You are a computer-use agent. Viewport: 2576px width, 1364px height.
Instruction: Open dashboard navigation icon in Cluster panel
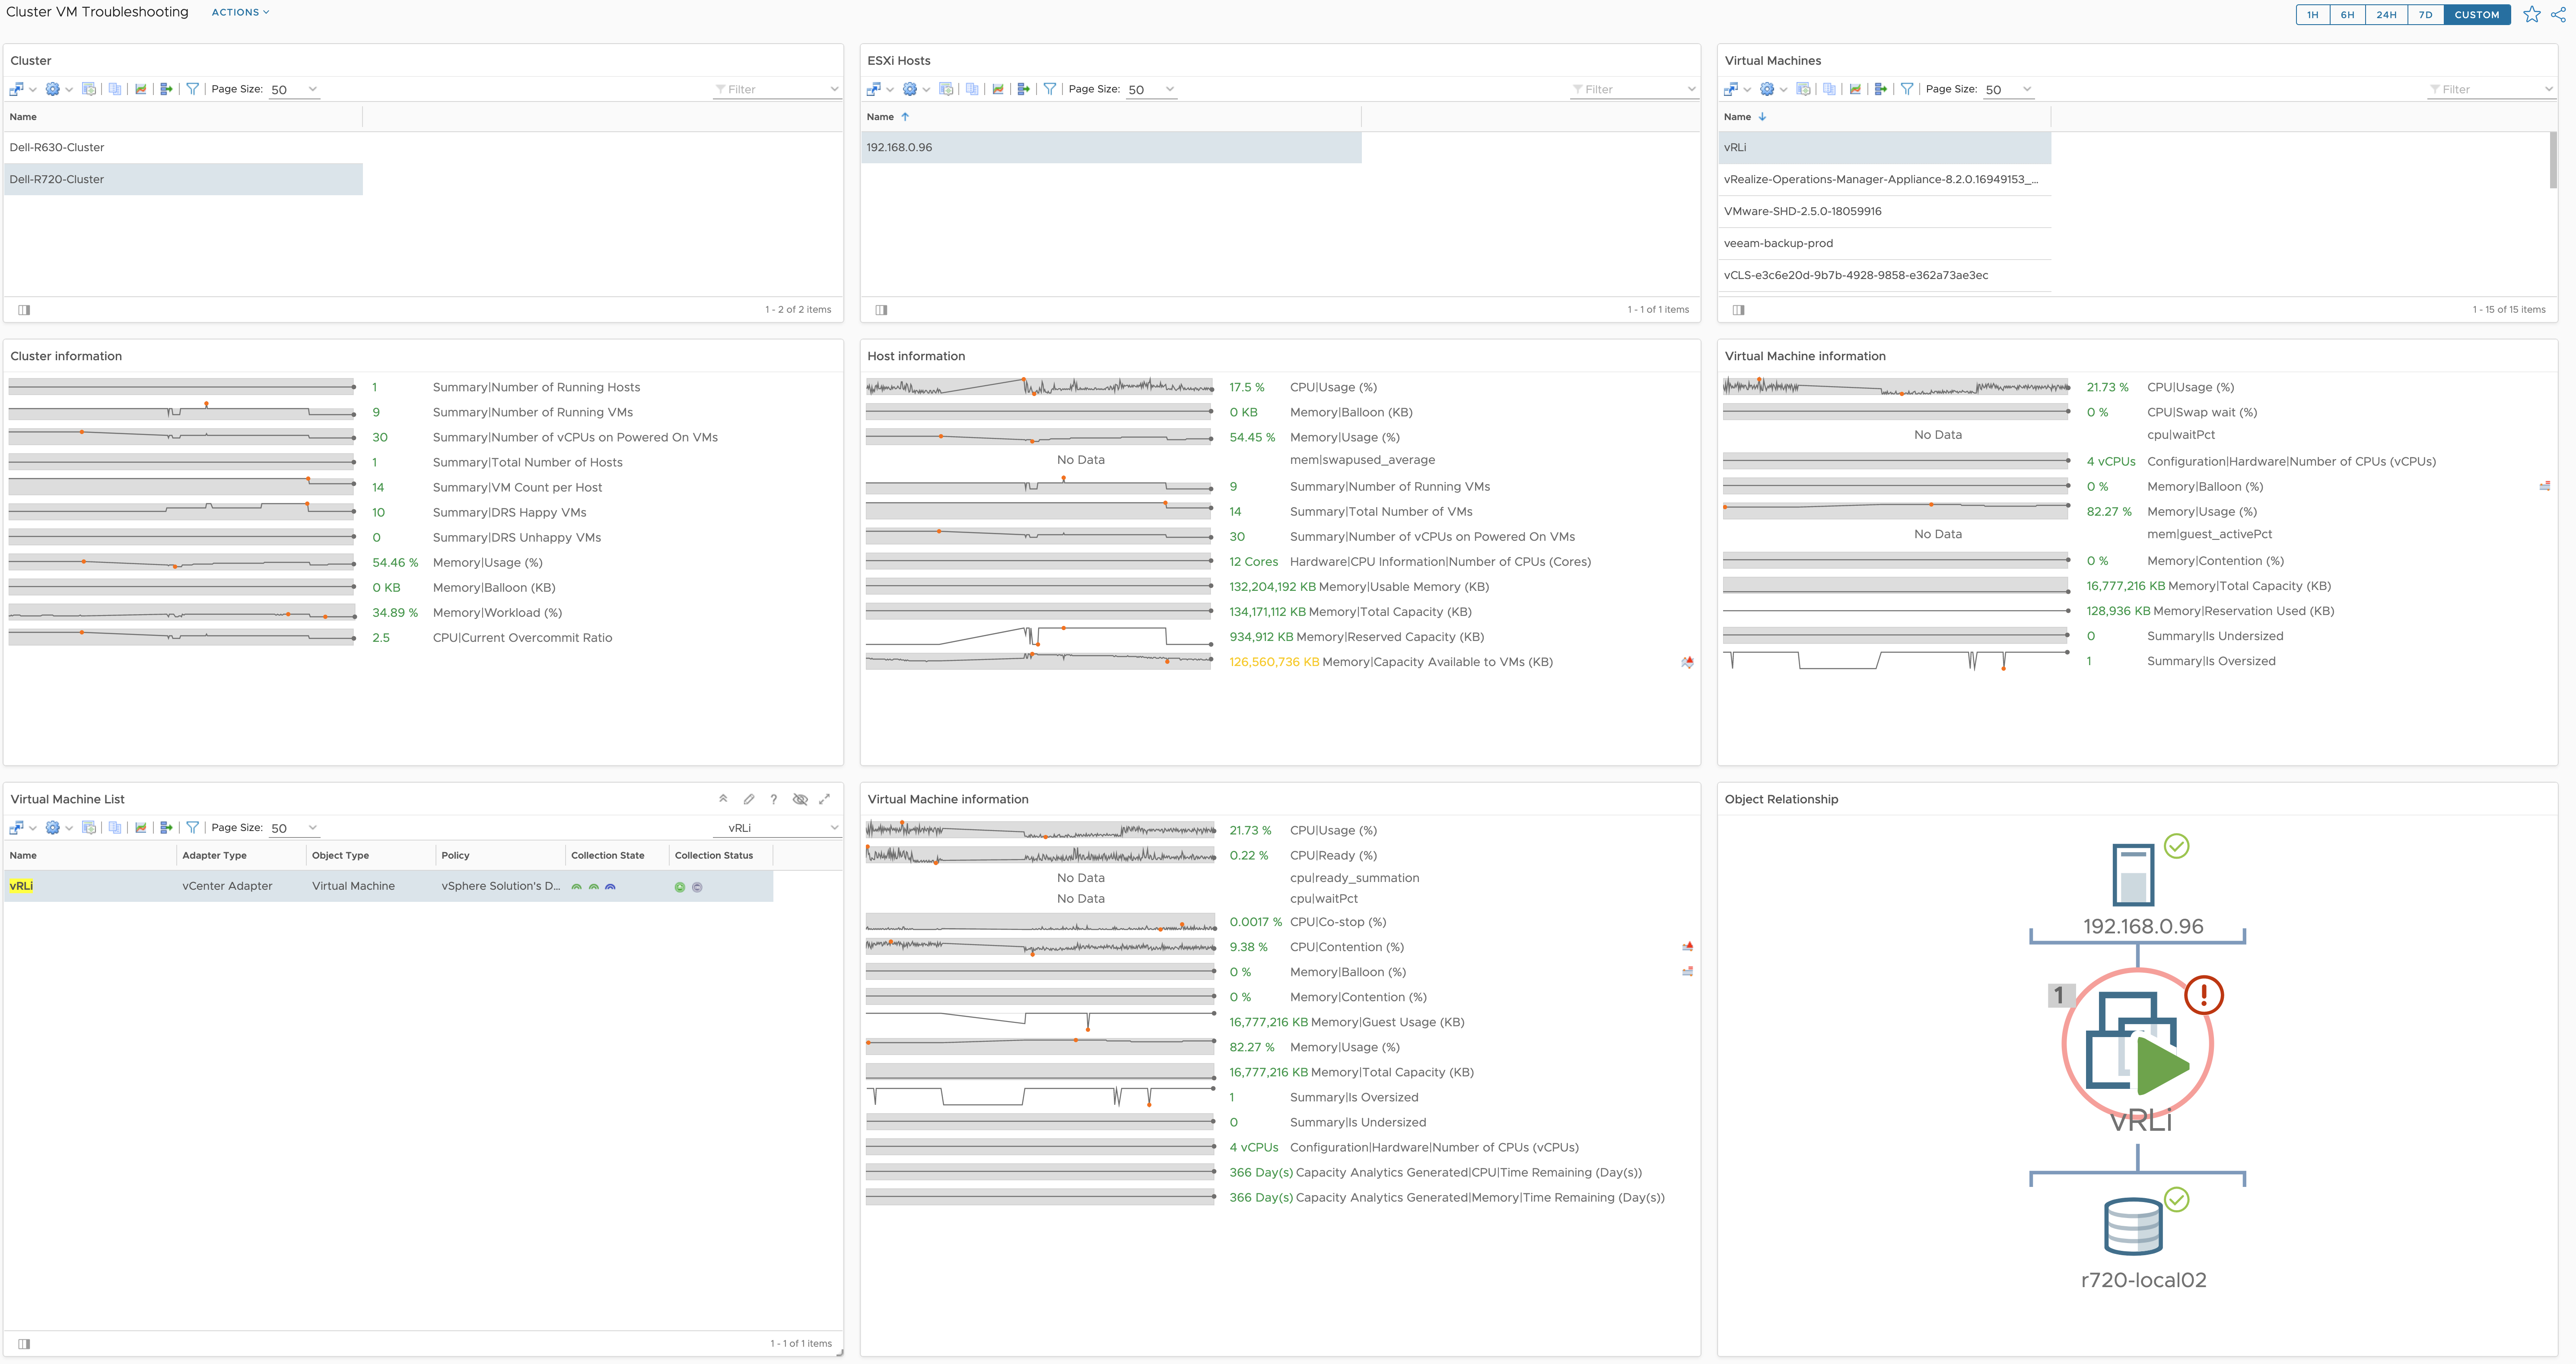16,89
